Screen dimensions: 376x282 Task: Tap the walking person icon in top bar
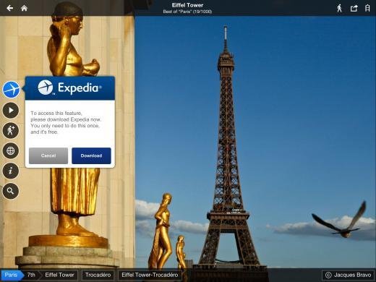click(339, 8)
